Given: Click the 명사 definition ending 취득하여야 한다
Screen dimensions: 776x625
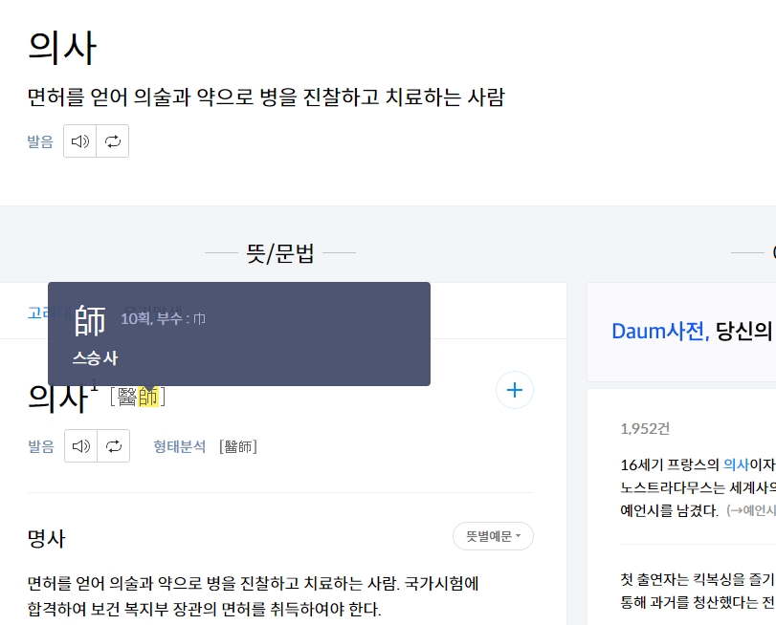Looking at the screenshot, I should point(253,595).
